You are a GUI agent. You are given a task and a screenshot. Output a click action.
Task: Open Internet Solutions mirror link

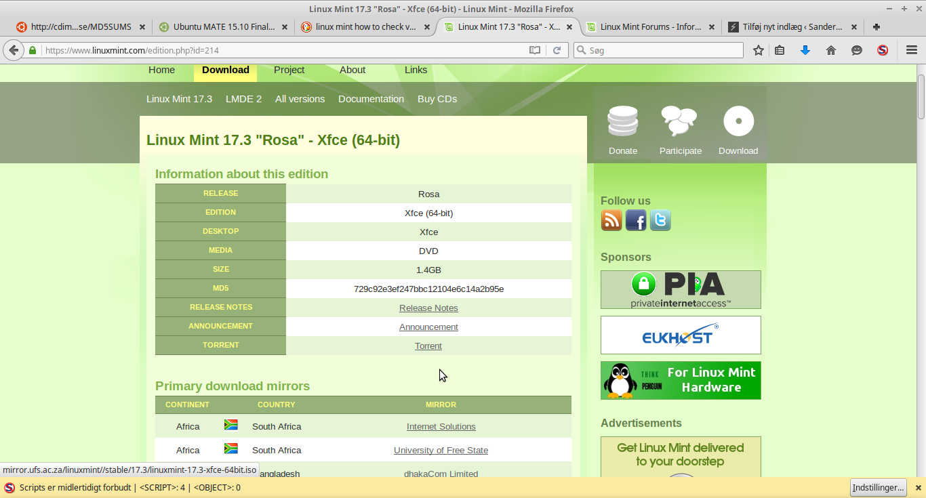click(441, 426)
